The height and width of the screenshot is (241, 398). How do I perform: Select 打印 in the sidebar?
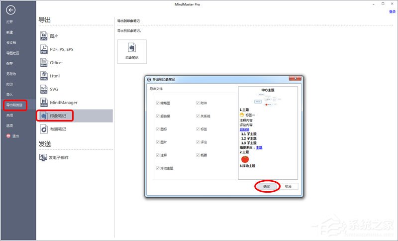pos(9,84)
